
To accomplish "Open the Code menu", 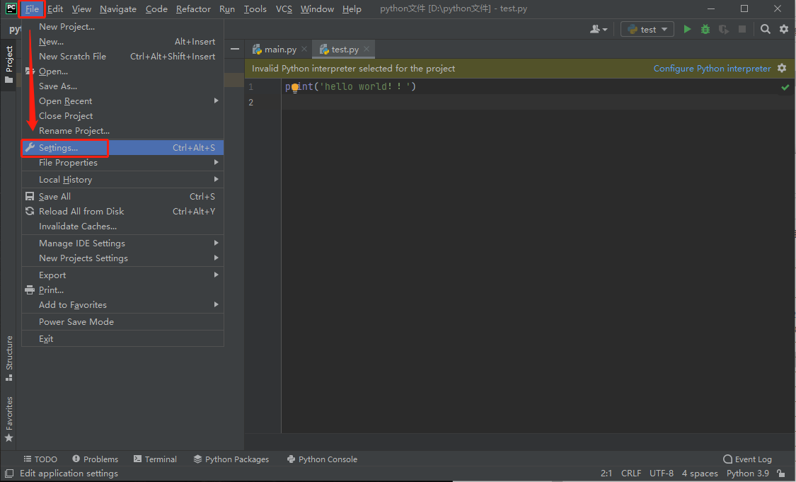I will click(x=156, y=8).
